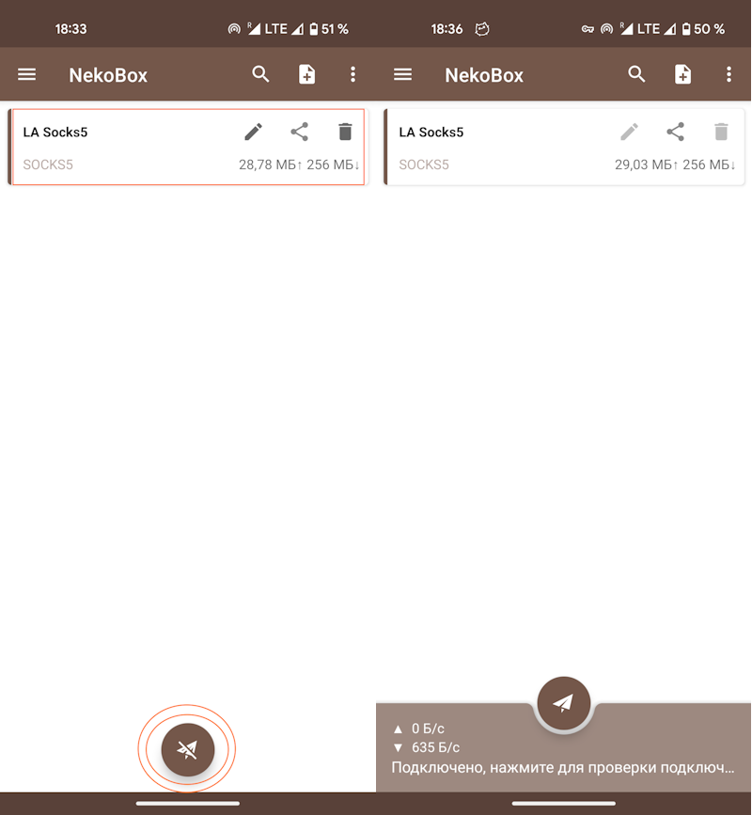Select the highlighted LA Socks5 profile card
Screen dimensions: 752x815
(x=122, y=149)
